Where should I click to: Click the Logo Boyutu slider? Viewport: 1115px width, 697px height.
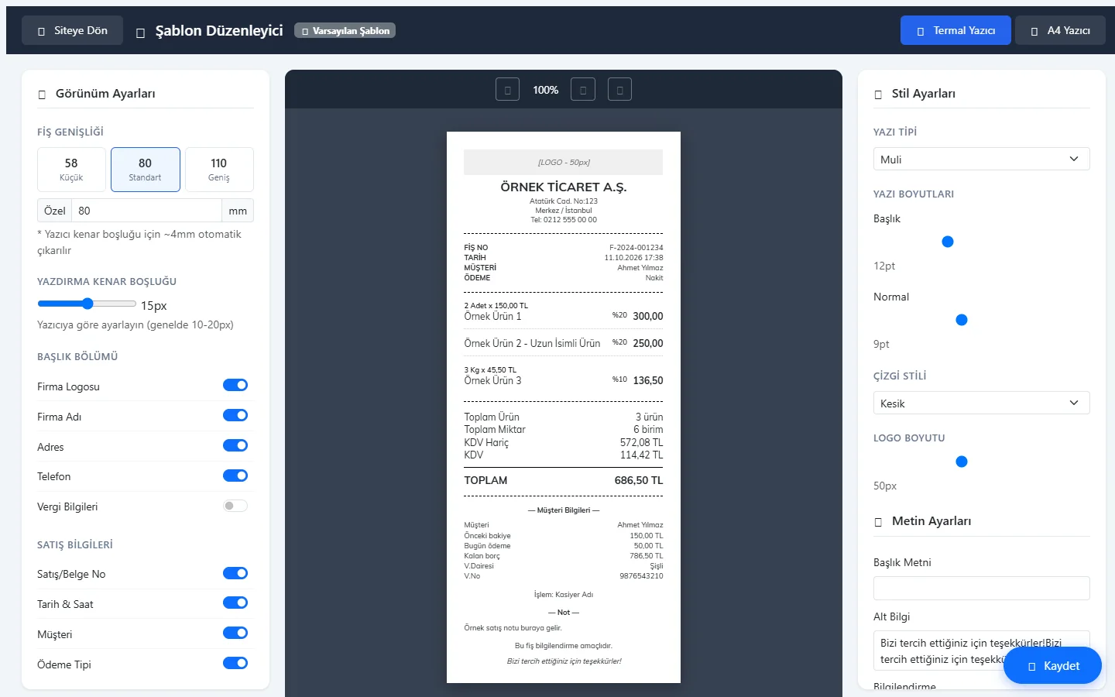(981, 462)
